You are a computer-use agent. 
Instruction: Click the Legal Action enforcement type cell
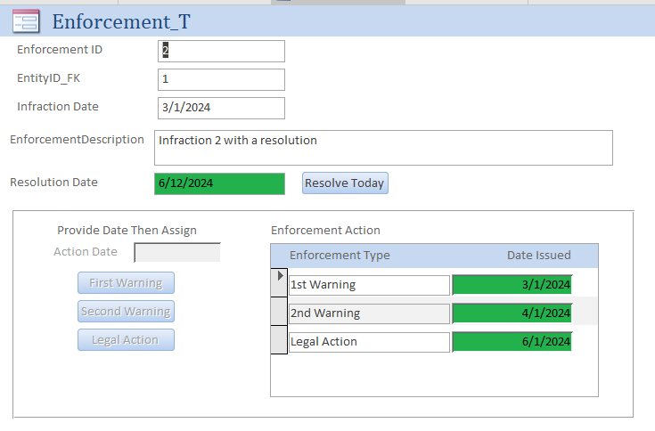[369, 342]
